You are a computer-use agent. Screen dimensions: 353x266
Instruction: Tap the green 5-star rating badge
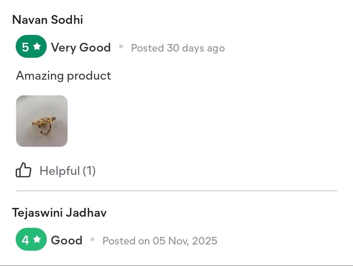pos(31,47)
